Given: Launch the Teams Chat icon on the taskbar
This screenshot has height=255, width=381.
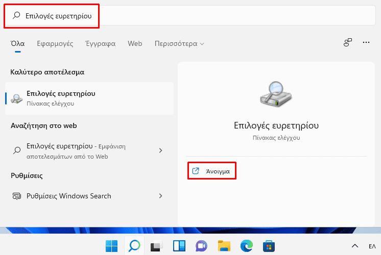Looking at the screenshot, I should pyautogui.click(x=201, y=246).
